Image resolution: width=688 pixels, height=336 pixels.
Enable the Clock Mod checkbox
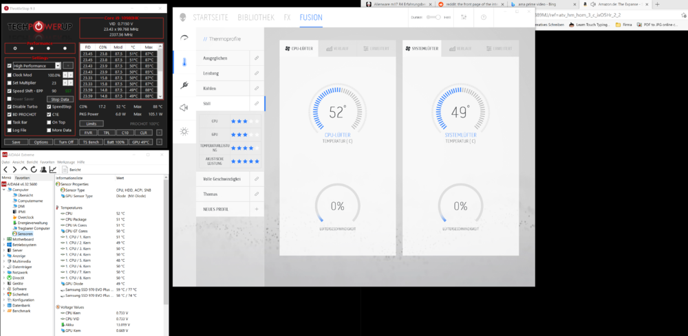9,74
